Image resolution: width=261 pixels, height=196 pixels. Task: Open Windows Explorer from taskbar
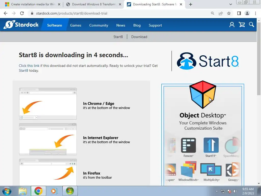(x=23, y=191)
